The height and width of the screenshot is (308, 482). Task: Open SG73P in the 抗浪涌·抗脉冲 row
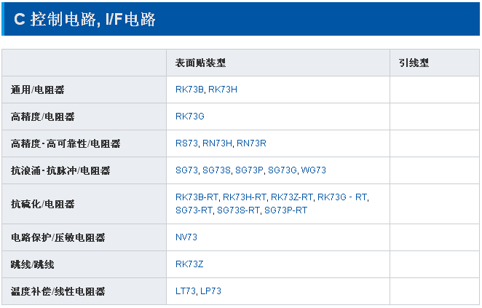[x=249, y=170]
